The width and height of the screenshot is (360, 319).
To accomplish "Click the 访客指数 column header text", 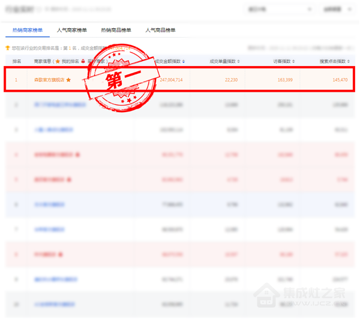I will tap(282, 61).
